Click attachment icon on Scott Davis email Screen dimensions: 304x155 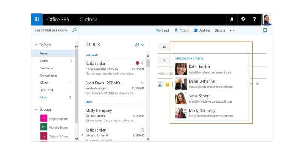(142, 83)
